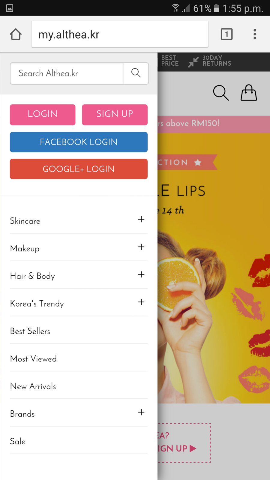Tap the browser home icon

click(16, 34)
